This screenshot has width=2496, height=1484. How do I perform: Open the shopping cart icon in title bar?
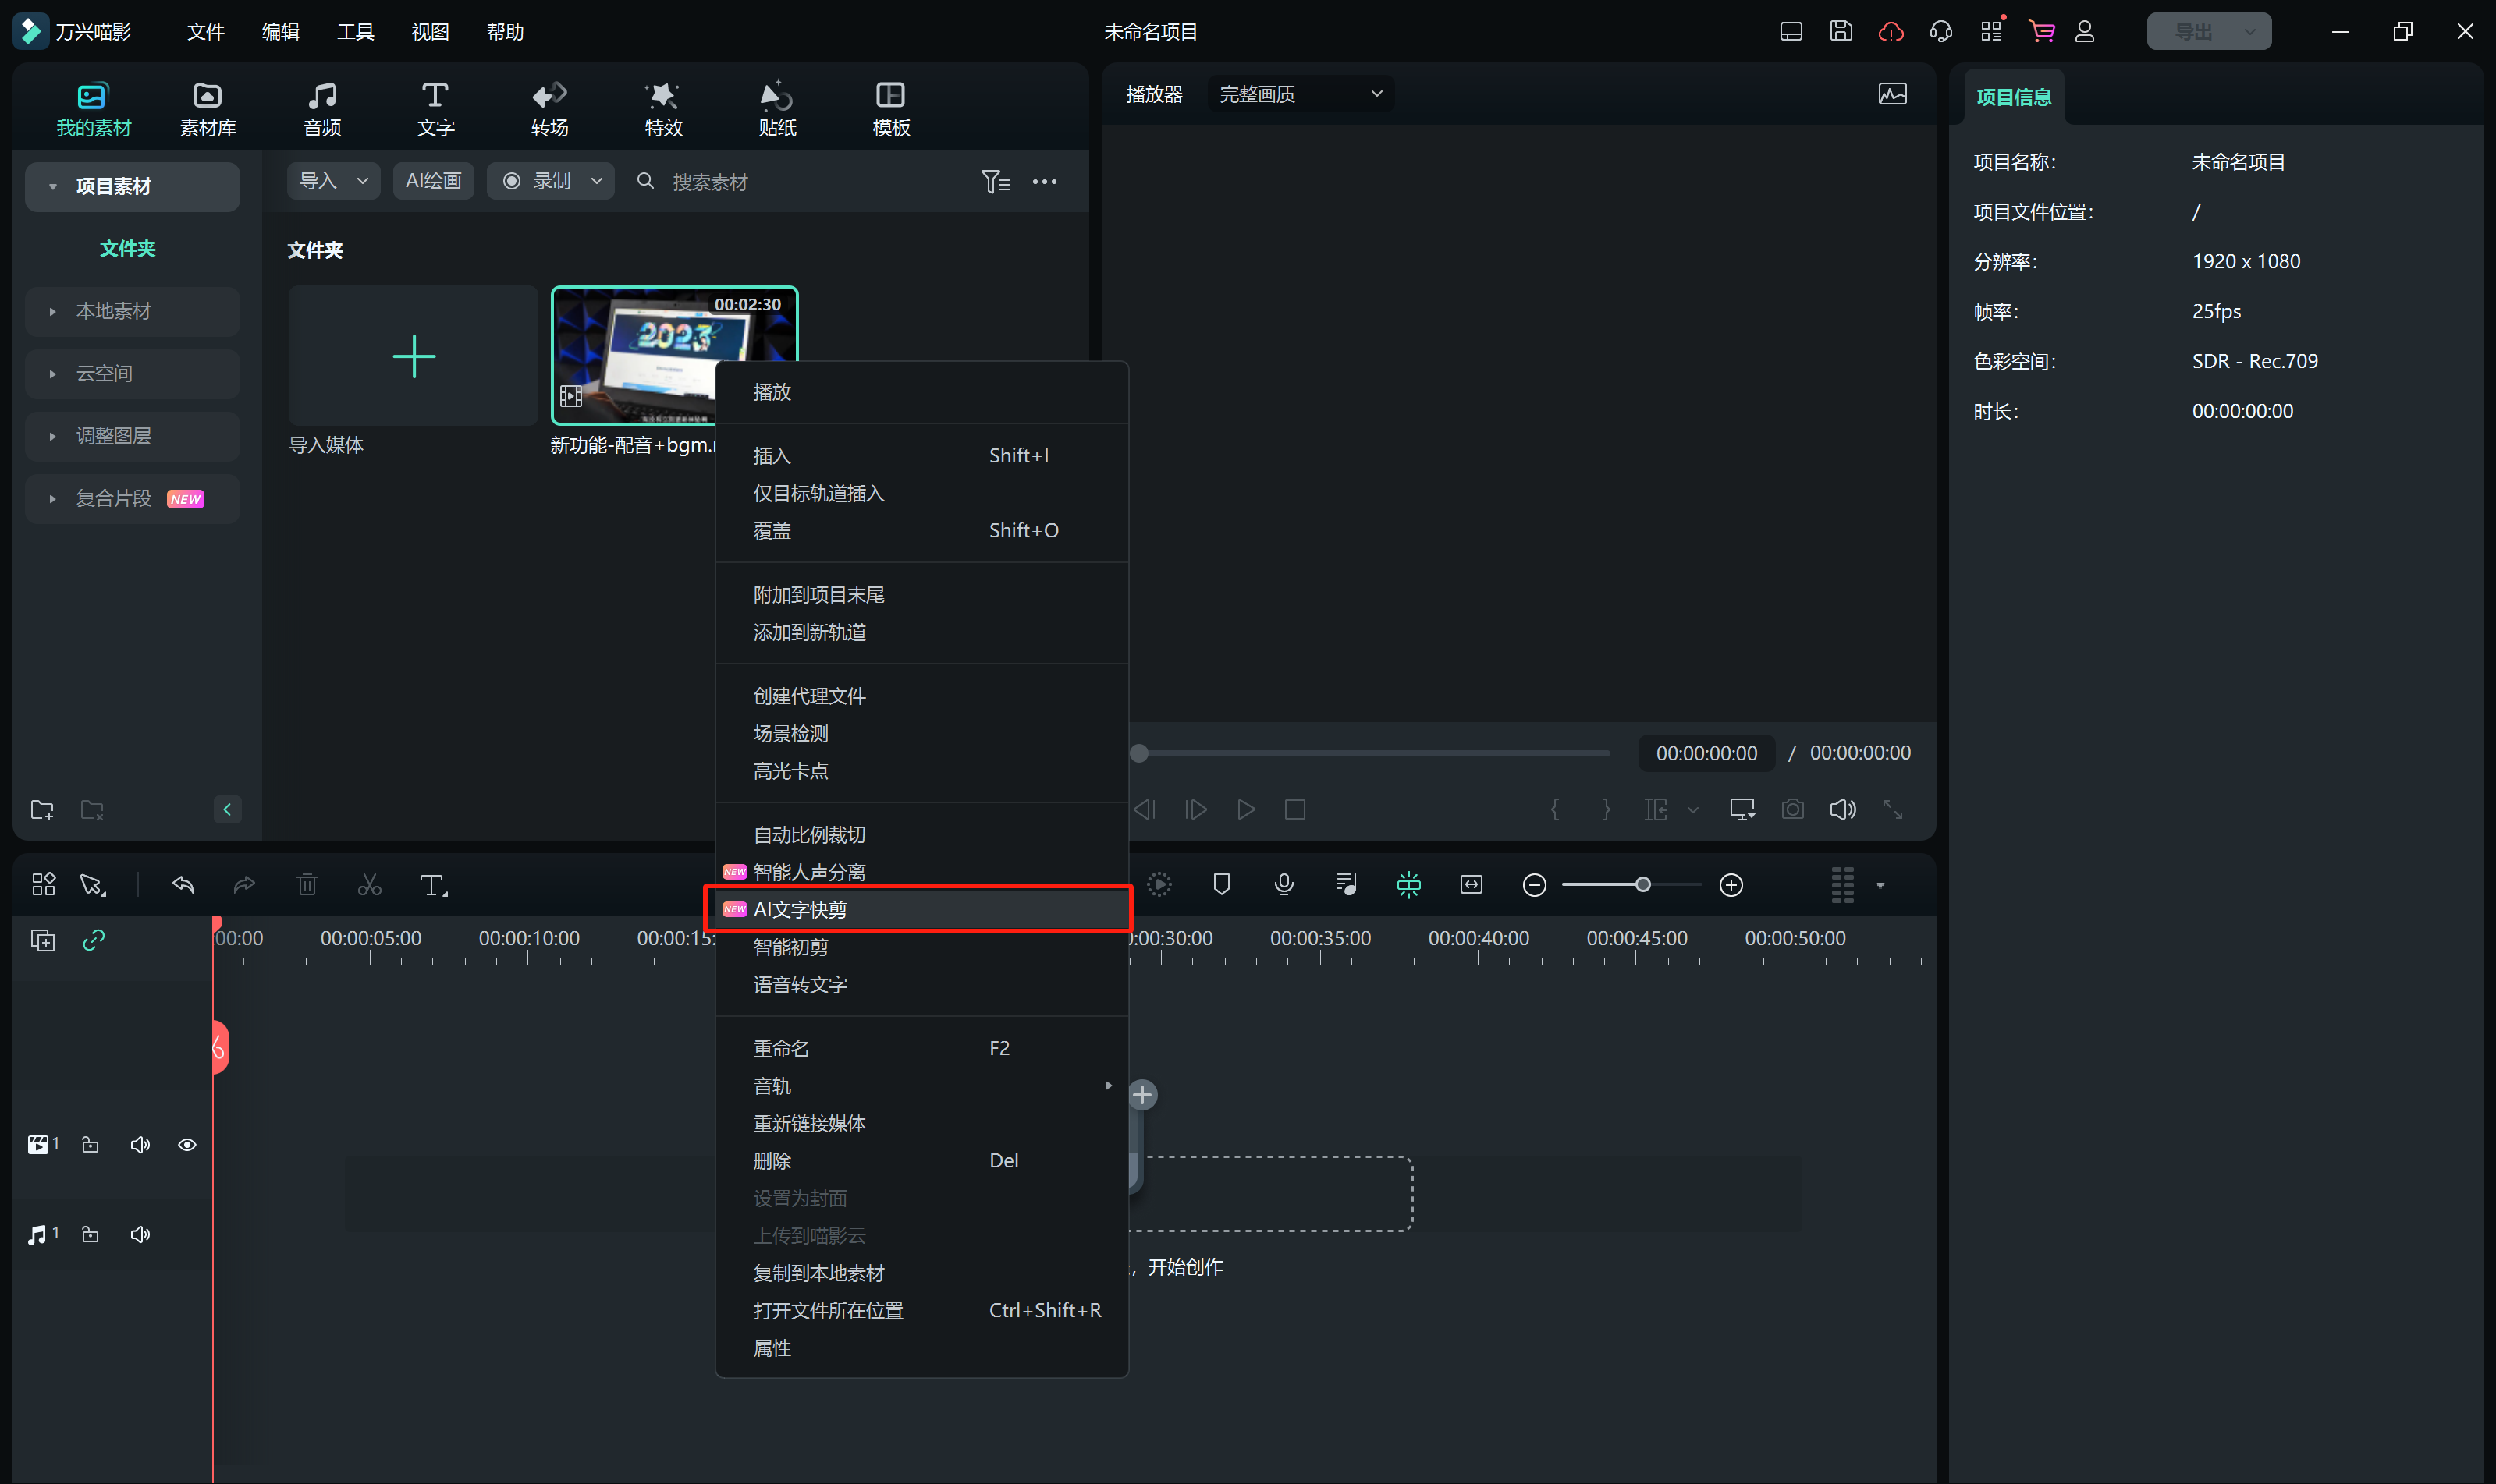pyautogui.click(x=2041, y=31)
